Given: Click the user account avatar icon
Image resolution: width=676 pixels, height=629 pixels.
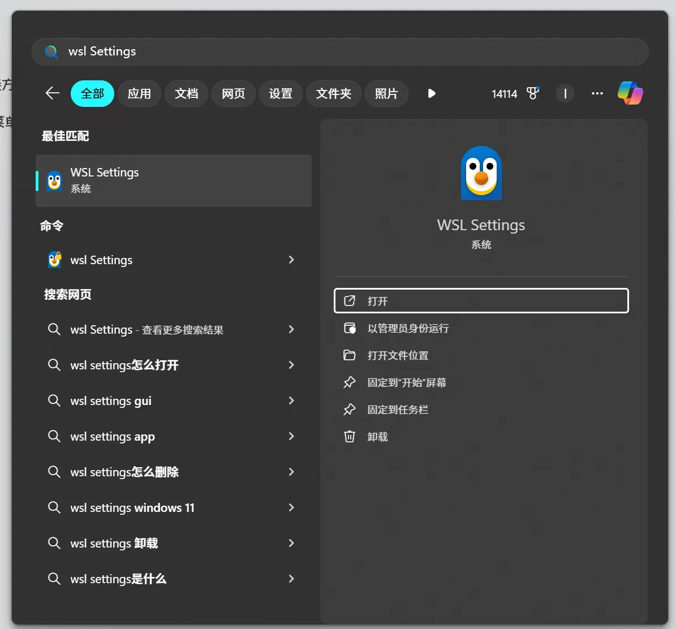Looking at the screenshot, I should point(565,93).
